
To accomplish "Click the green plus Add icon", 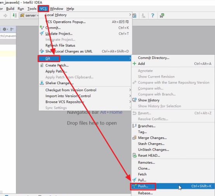I will [135, 64].
